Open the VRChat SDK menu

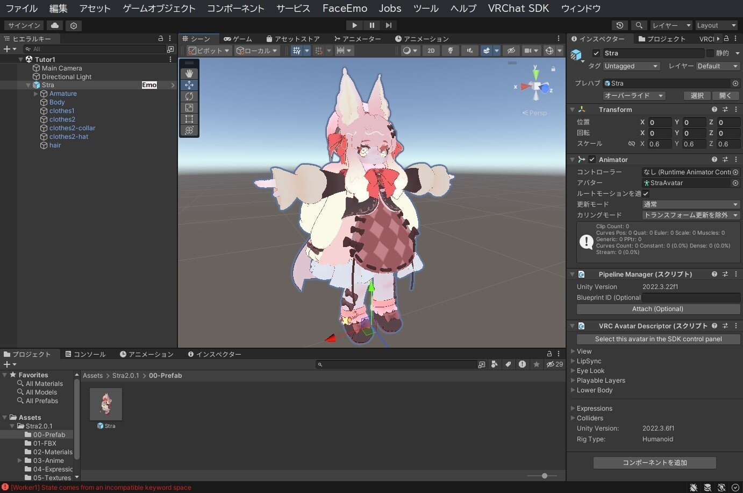click(518, 8)
